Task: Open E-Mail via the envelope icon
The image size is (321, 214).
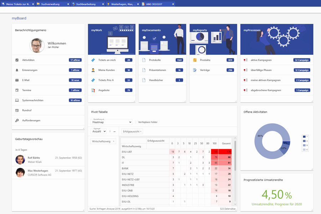Action: click(x=17, y=80)
